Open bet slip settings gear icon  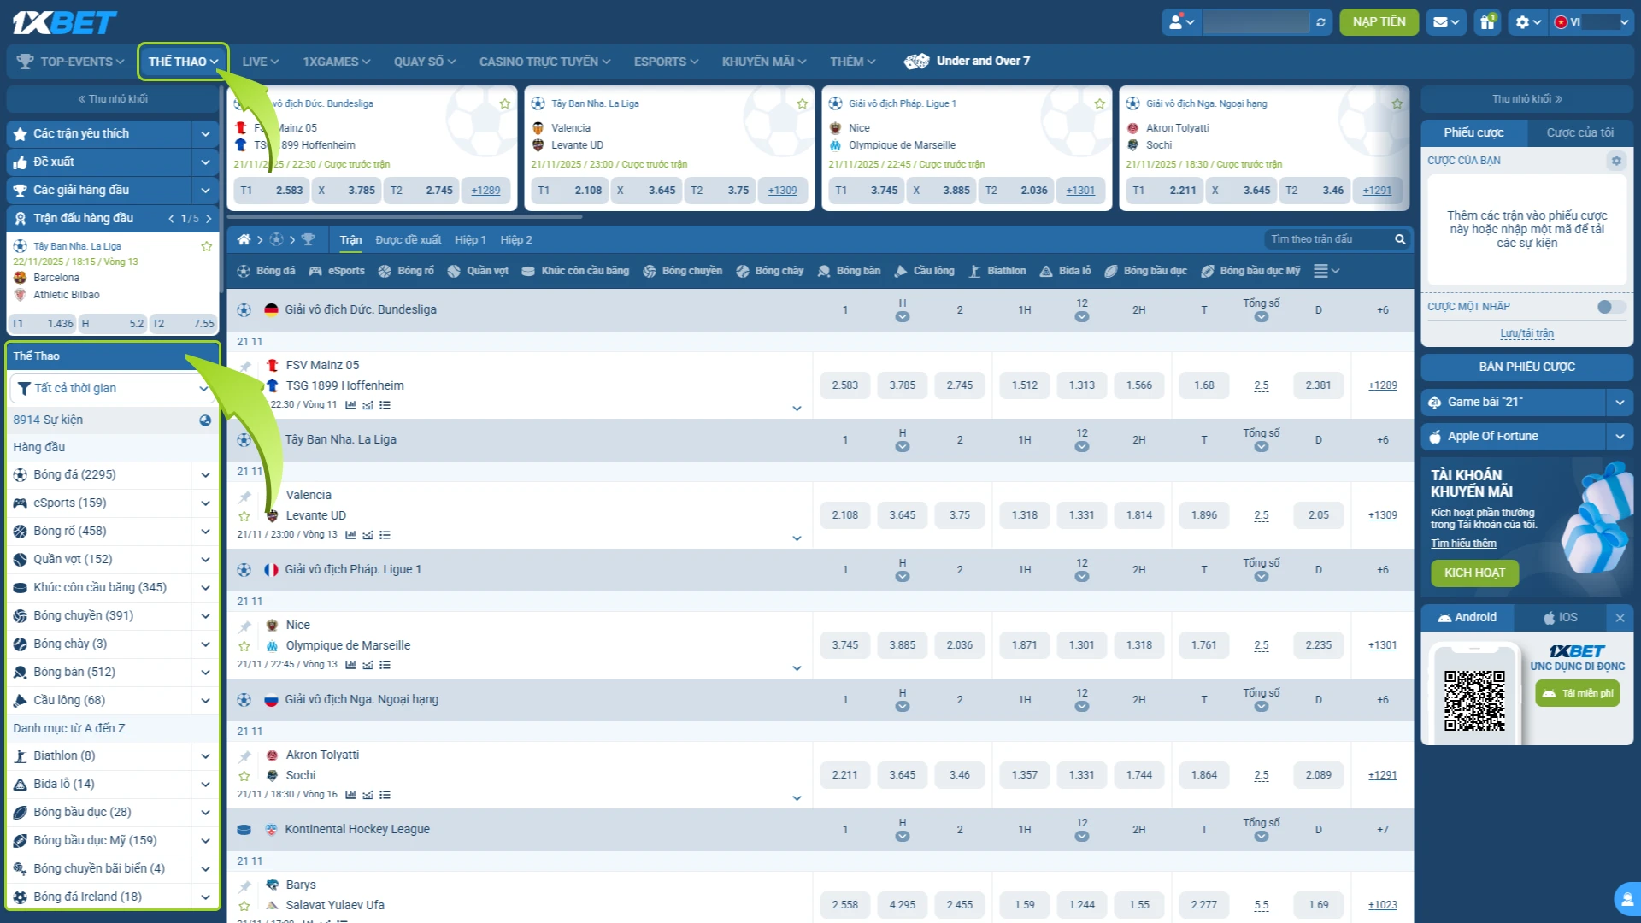point(1616,160)
